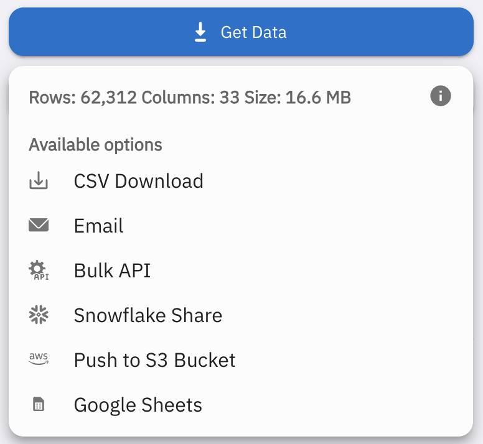
Task: Open the info icon beside dataset size
Action: tap(441, 96)
